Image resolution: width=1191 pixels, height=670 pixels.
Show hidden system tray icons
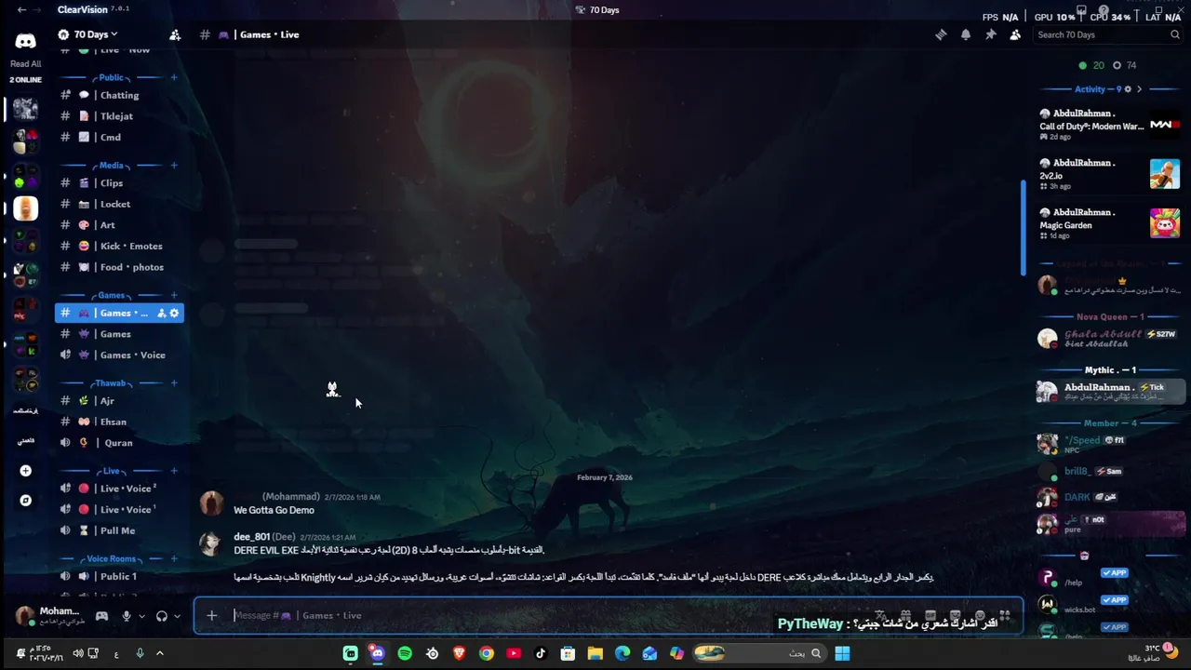[159, 653]
